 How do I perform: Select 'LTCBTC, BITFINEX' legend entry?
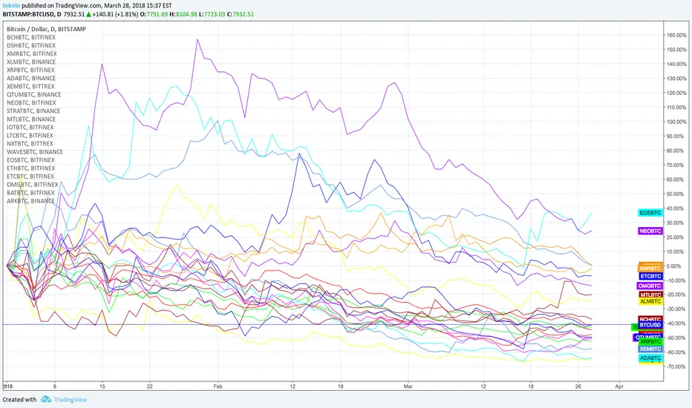(x=30, y=136)
